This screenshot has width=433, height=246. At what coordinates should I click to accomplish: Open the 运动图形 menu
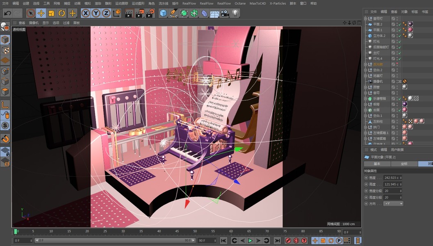click(x=138, y=3)
